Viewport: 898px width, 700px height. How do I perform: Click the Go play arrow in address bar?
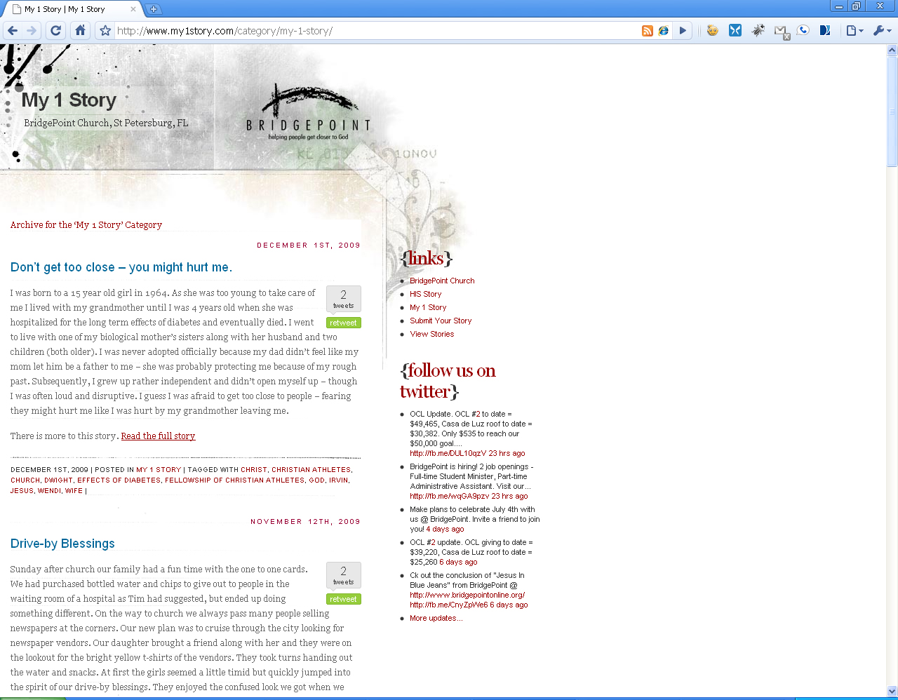coord(683,31)
